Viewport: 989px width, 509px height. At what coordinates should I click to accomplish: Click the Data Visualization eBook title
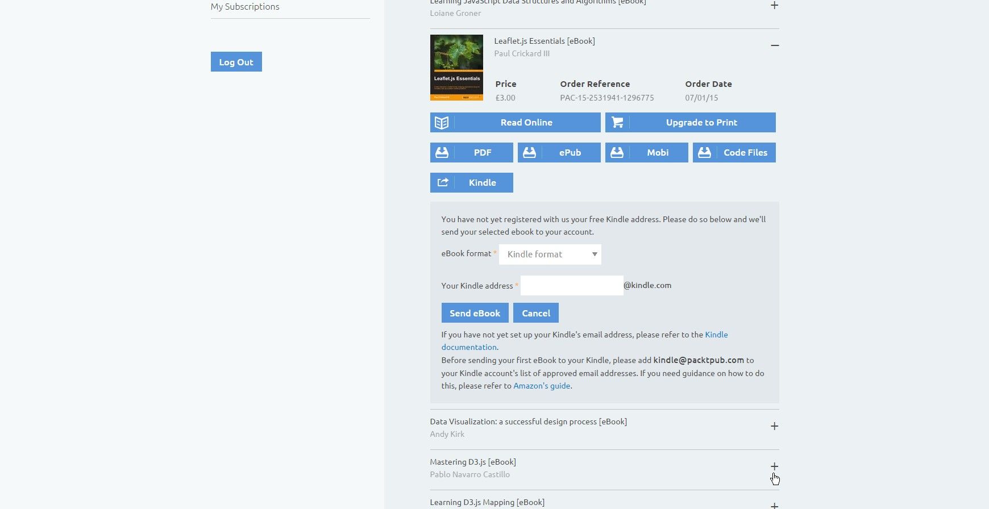(x=528, y=422)
